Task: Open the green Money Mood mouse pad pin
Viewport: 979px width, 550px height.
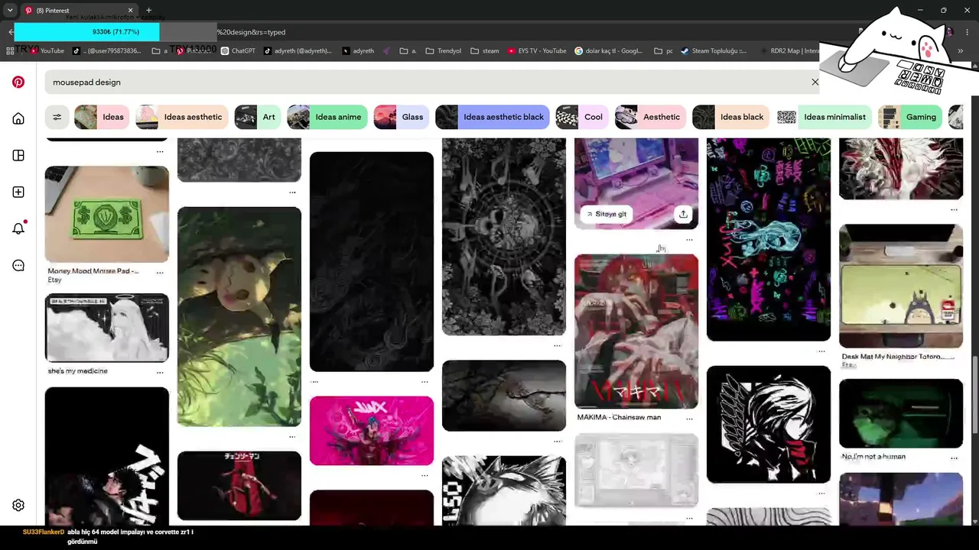Action: coord(107,215)
